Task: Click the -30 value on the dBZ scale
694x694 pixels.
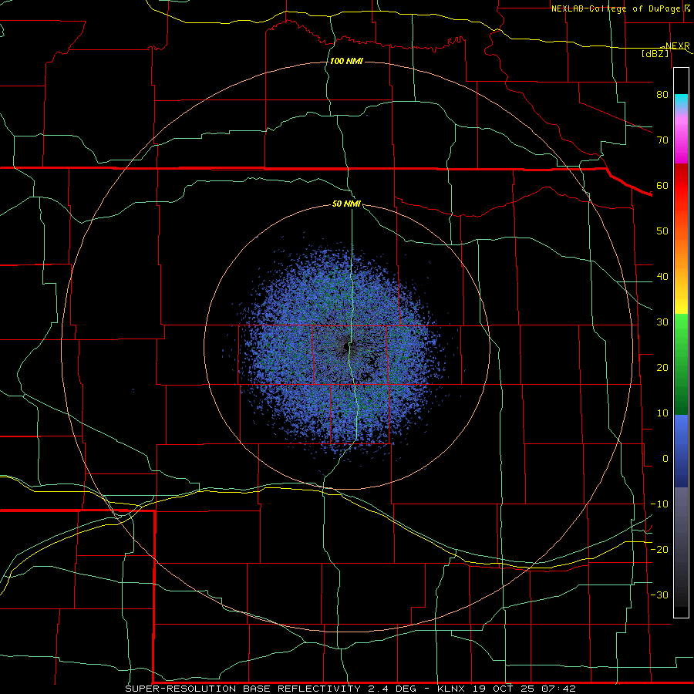Action: (x=659, y=595)
